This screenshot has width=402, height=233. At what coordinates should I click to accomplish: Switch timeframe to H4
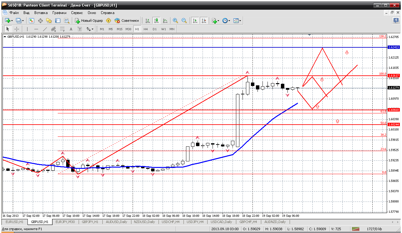(x=146, y=29)
